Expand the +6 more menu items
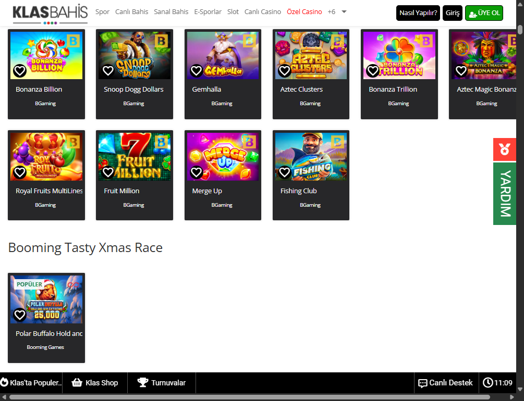524x401 pixels. point(331,12)
